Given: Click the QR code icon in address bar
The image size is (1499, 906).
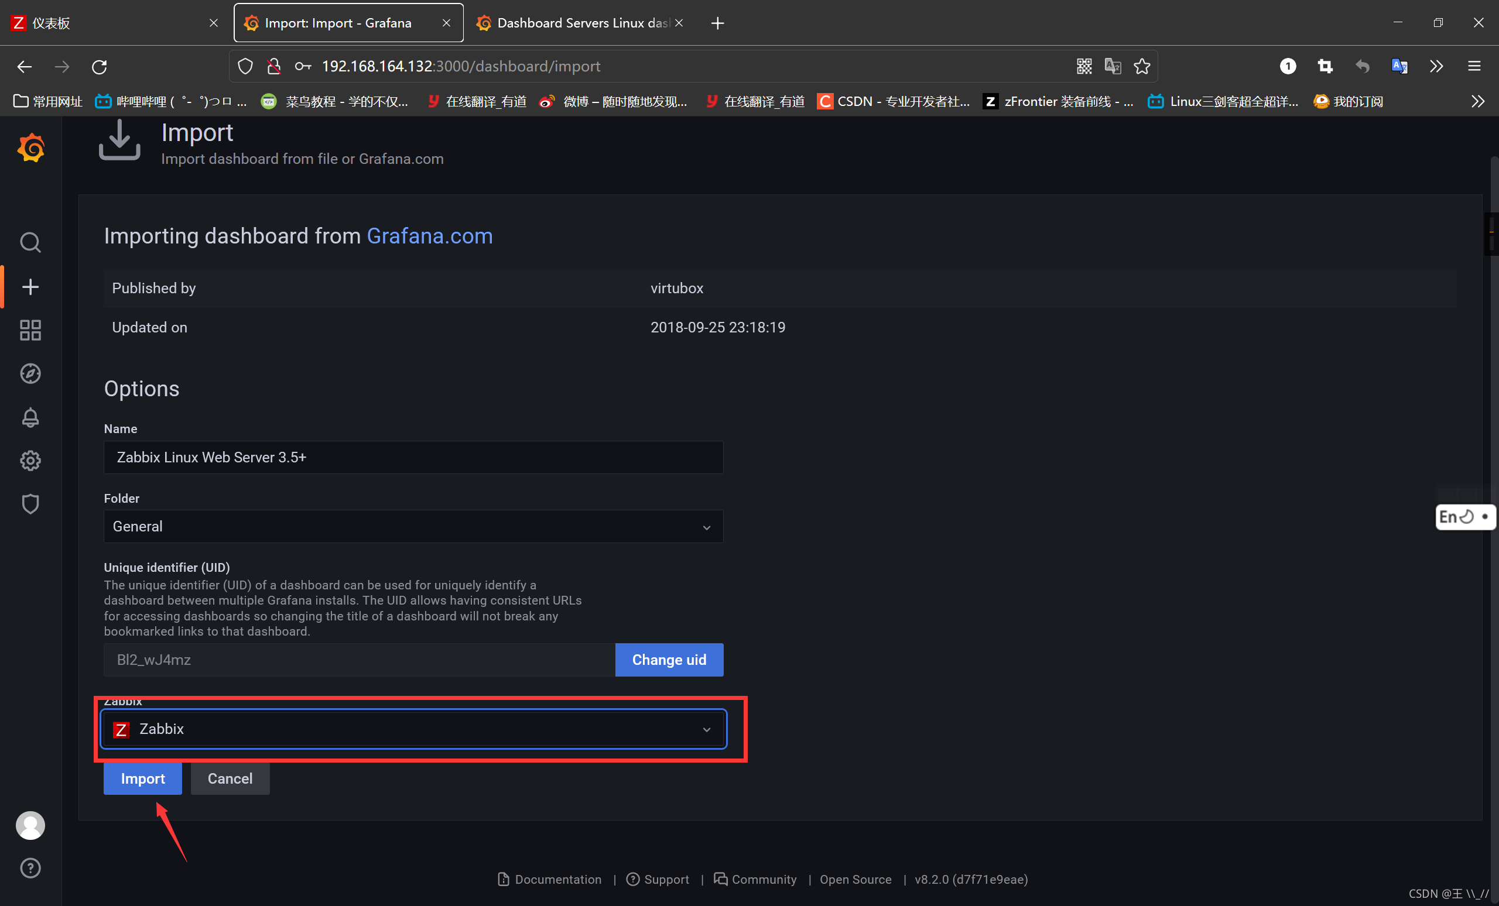Looking at the screenshot, I should [x=1084, y=66].
